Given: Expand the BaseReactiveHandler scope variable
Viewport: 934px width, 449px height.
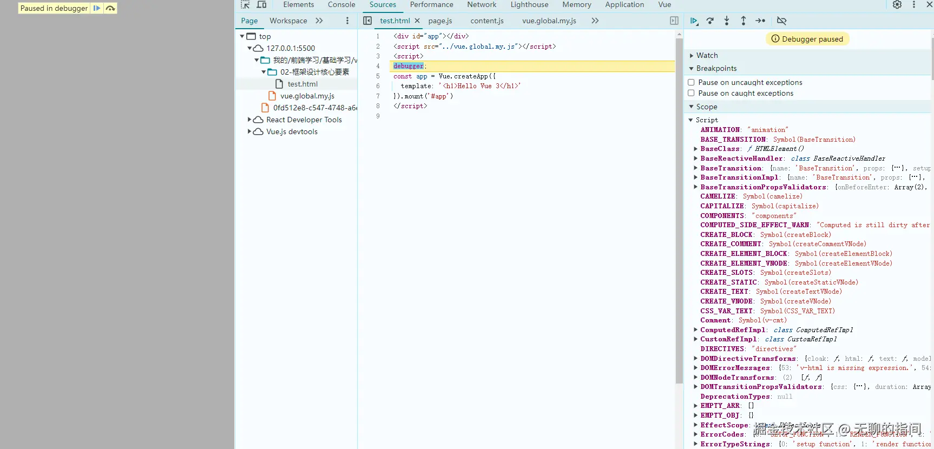Looking at the screenshot, I should point(696,159).
